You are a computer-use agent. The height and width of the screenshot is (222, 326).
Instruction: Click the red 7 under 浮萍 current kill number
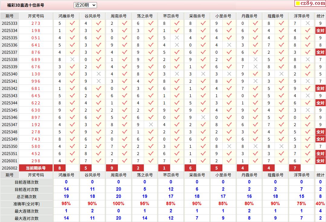click(x=295, y=168)
